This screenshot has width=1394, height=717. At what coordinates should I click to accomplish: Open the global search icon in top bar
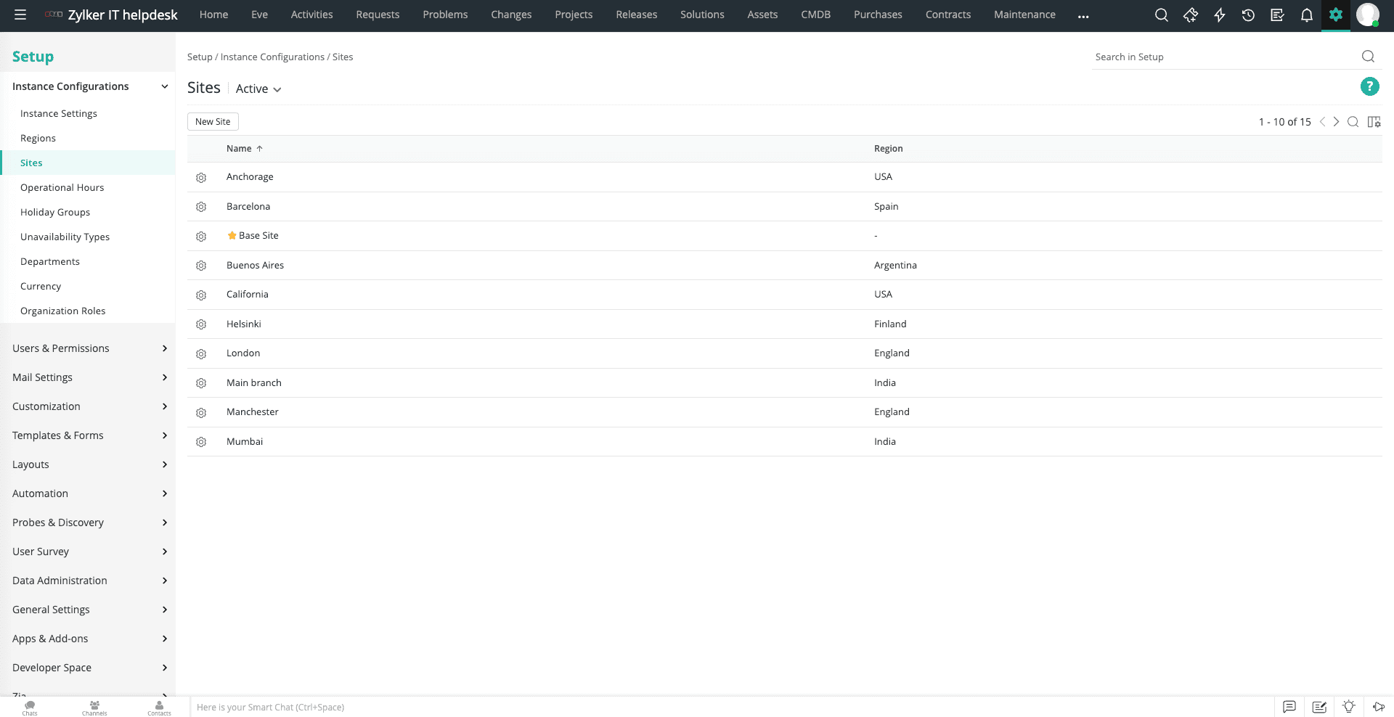click(1161, 15)
